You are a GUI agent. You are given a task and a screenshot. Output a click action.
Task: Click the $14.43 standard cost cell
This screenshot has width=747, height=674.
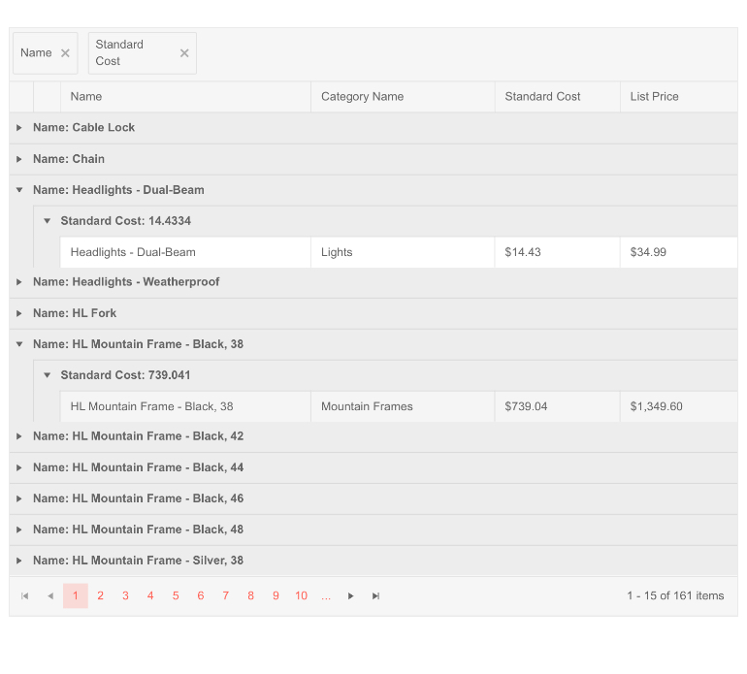[558, 252]
